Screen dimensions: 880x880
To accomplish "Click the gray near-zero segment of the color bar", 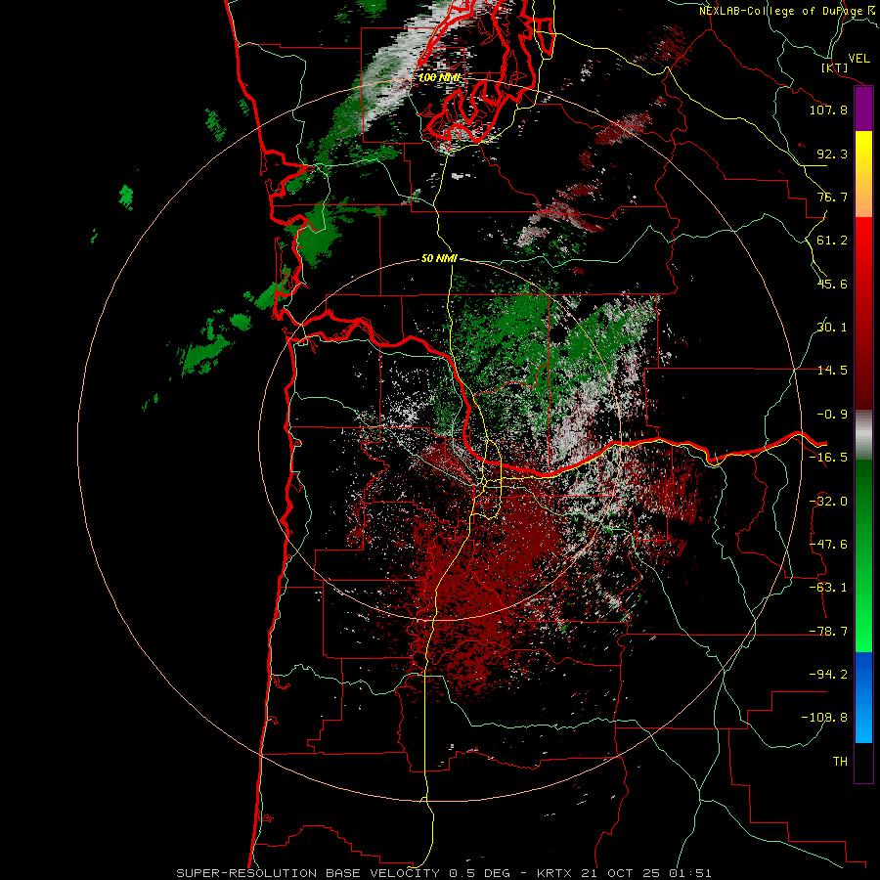I will 863,435.
